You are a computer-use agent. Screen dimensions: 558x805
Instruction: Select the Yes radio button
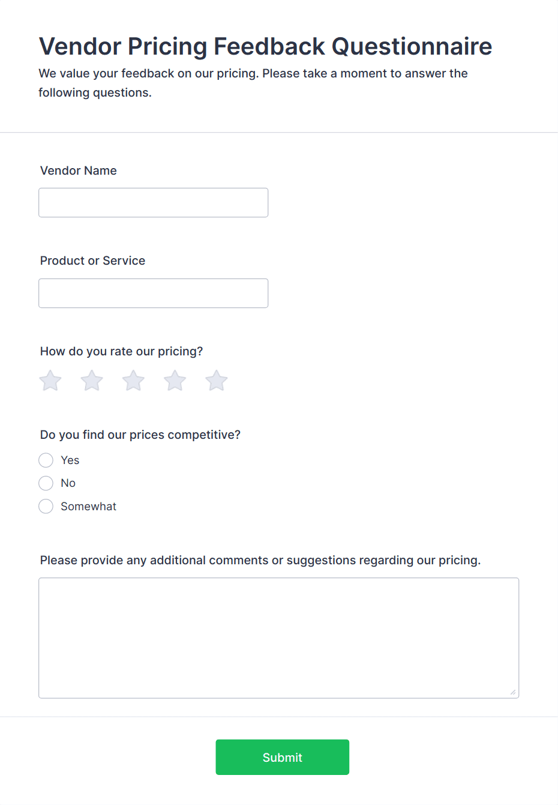click(46, 460)
